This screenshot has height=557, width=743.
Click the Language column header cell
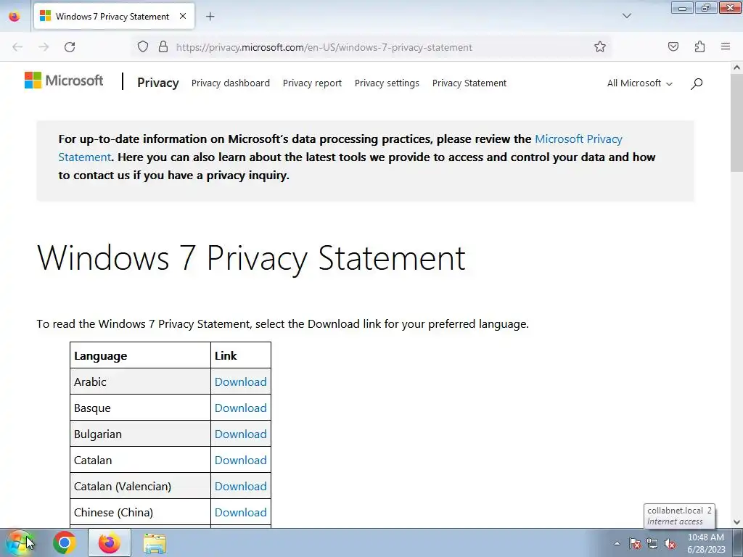point(140,355)
